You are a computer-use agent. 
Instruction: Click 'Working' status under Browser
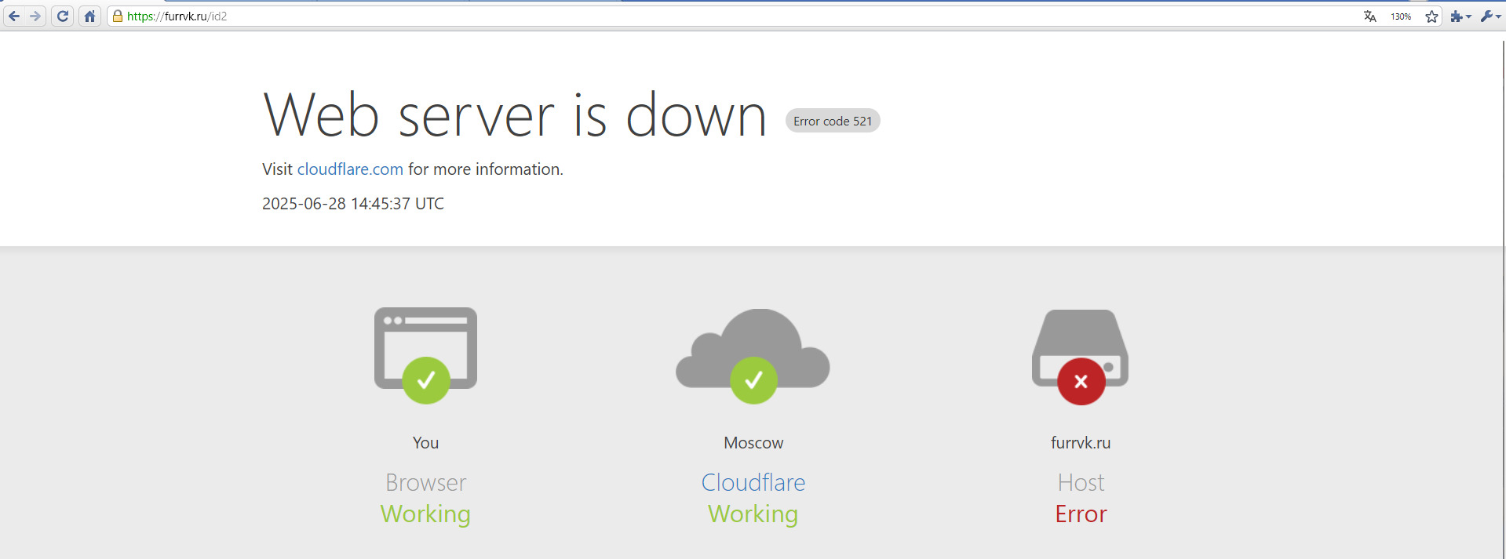[x=425, y=514]
